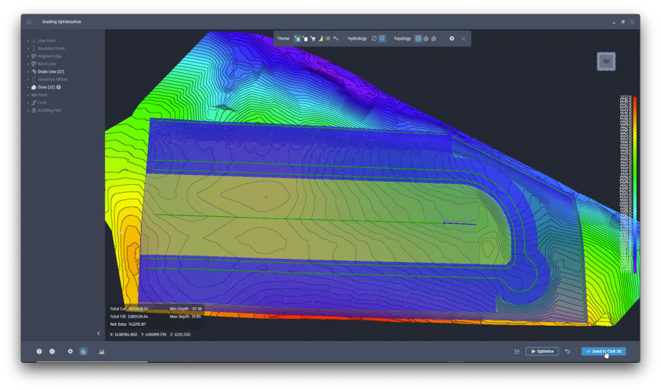Select the second theme icon with white square

coord(305,38)
